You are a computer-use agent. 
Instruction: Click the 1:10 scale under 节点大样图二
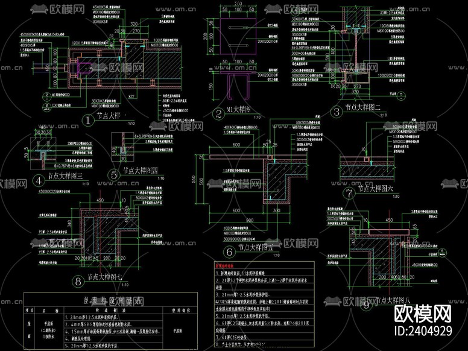[x=384, y=115]
